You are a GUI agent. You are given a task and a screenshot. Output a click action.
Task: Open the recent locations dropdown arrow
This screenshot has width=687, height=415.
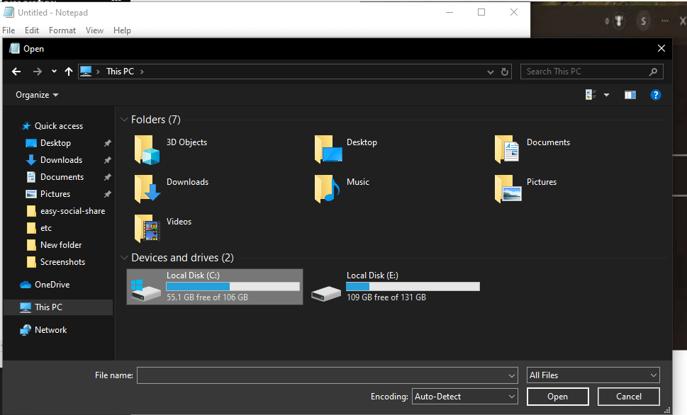(x=54, y=72)
